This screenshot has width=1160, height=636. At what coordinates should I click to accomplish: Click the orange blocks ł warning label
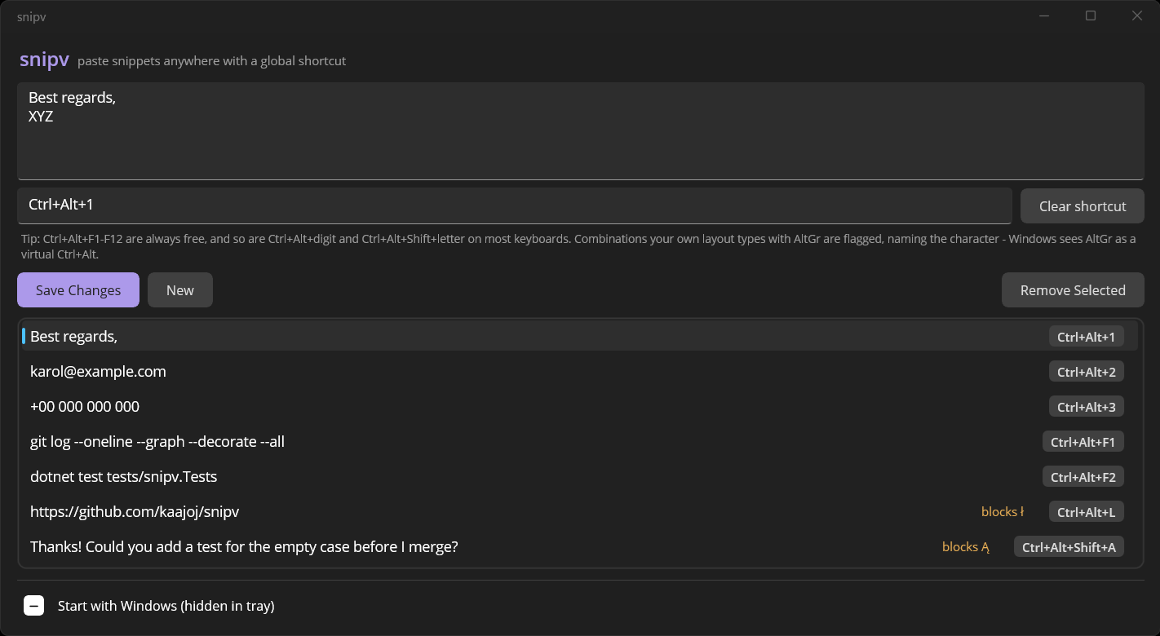[1003, 512]
